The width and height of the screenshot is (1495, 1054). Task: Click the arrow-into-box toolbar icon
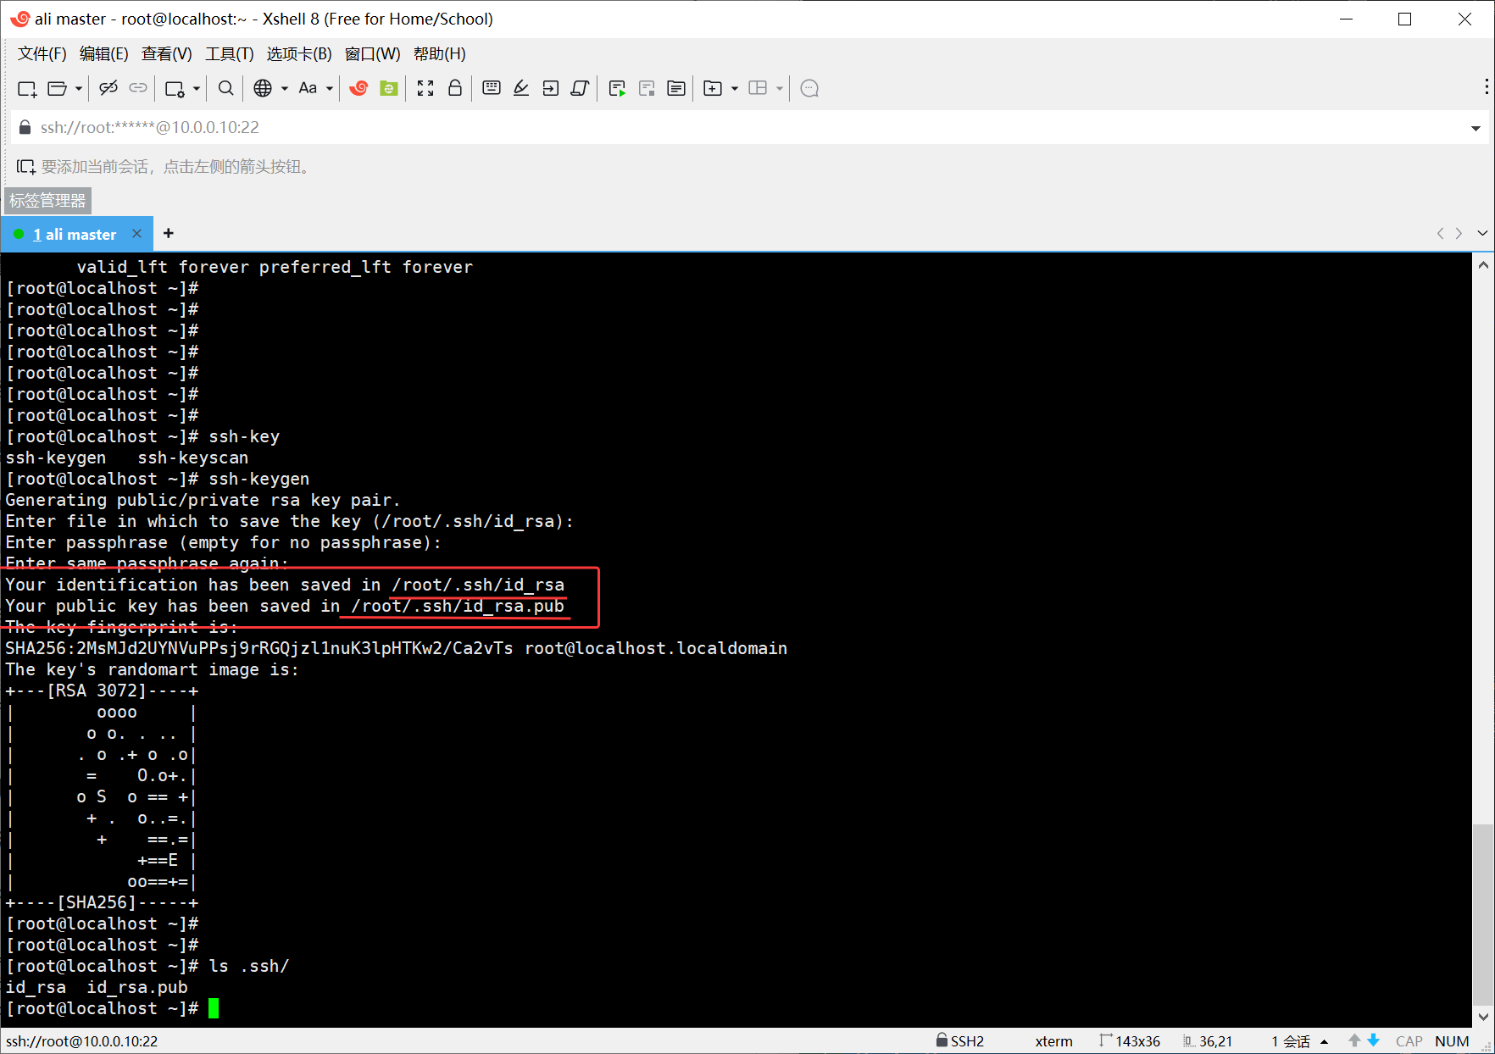point(551,88)
